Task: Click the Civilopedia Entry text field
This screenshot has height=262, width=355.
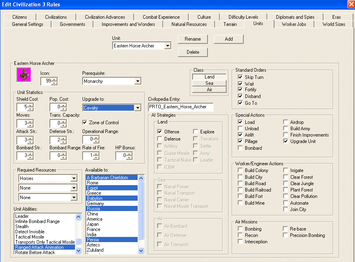Action: coord(180,107)
